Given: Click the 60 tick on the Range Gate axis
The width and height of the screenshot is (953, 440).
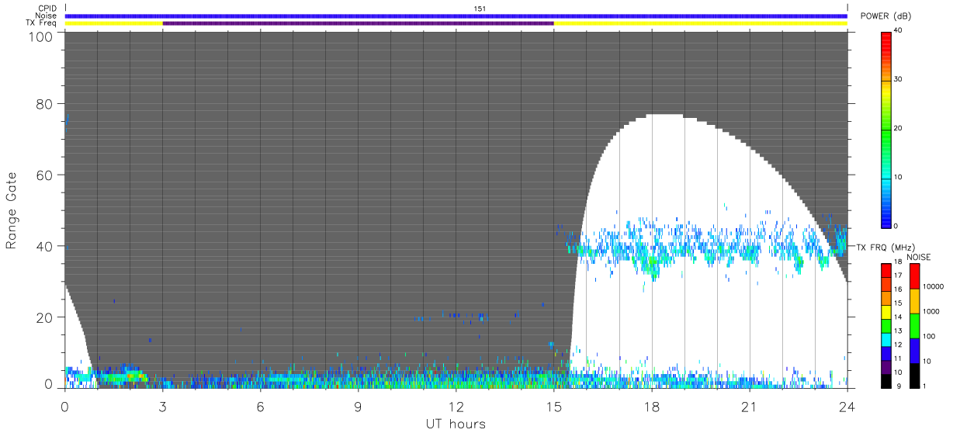Looking at the screenshot, I should (45, 175).
